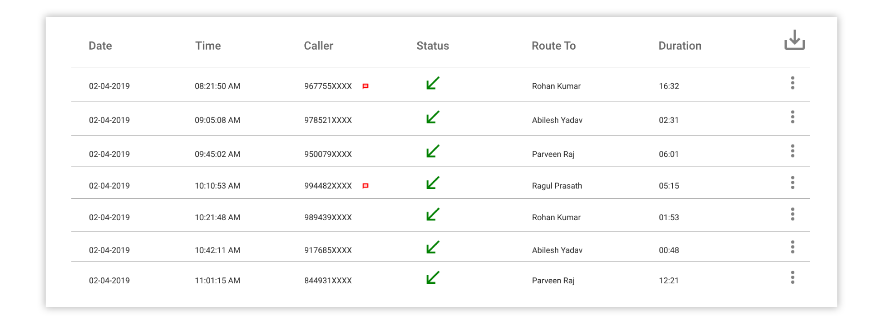Screen dimensions: 883x324
Task: Open the options menu for the 08:21:50 AM call
Action: point(793,83)
